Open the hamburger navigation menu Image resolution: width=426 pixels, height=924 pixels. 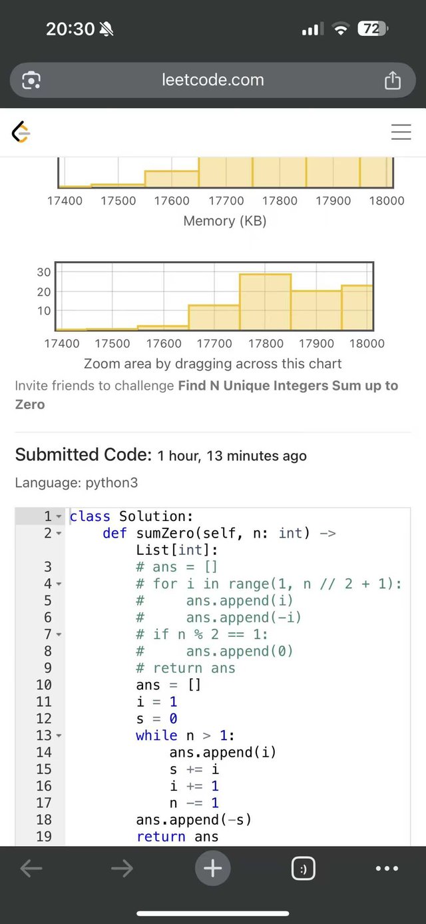coord(401,132)
